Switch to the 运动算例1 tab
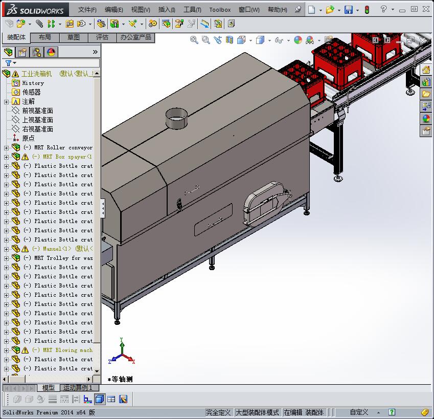The width and height of the screenshot is (434, 419). (x=78, y=388)
